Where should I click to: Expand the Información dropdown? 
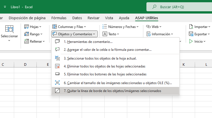(x=172, y=34)
